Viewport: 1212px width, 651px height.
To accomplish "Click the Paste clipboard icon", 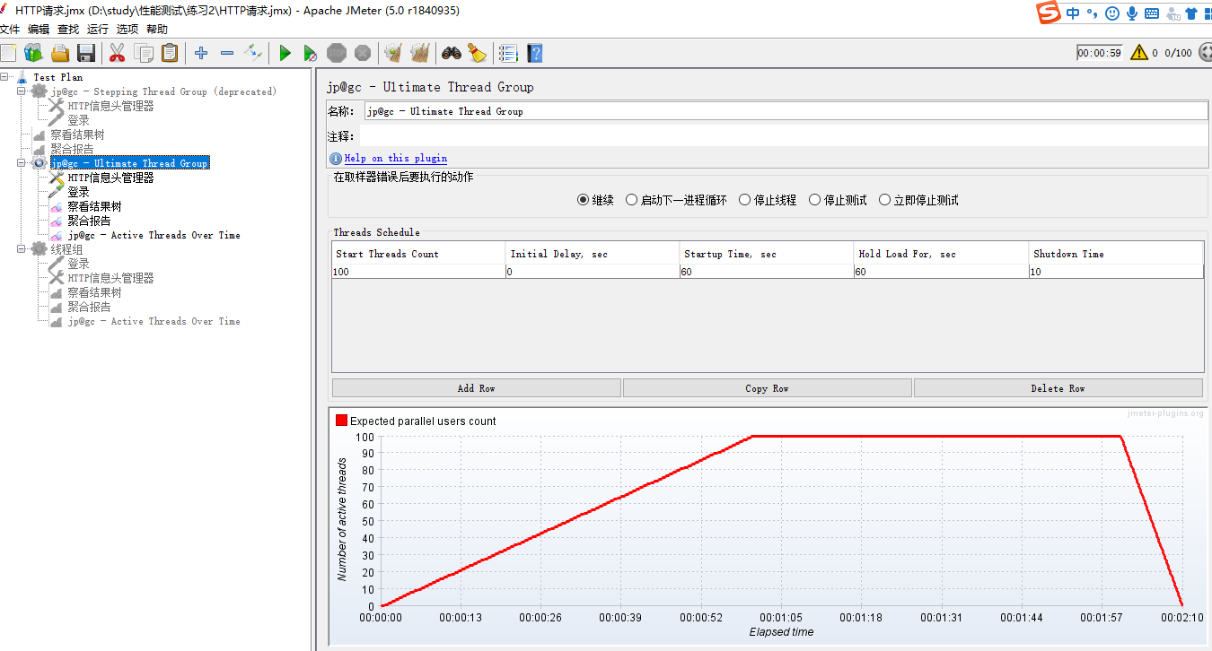I will [170, 53].
